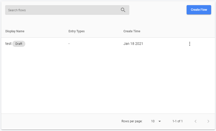Click the Draft status chip
This screenshot has height=131, width=216.
pos(19,44)
